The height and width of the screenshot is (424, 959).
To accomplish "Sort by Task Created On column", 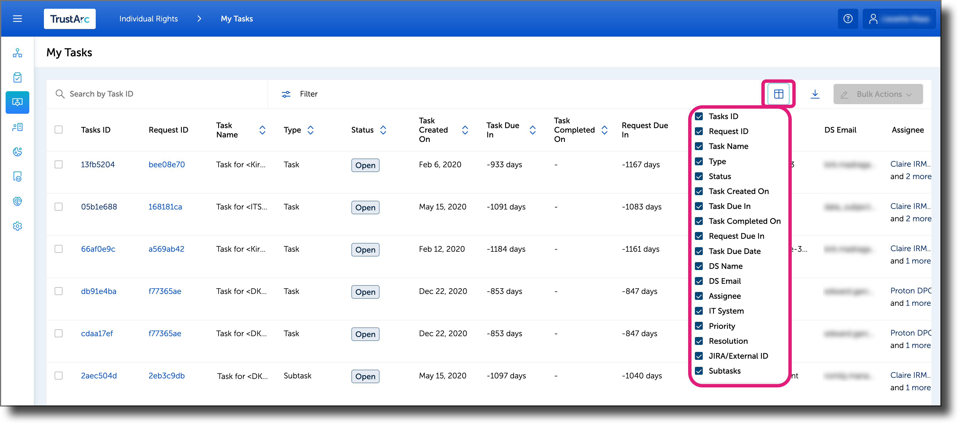I will pos(465,130).
